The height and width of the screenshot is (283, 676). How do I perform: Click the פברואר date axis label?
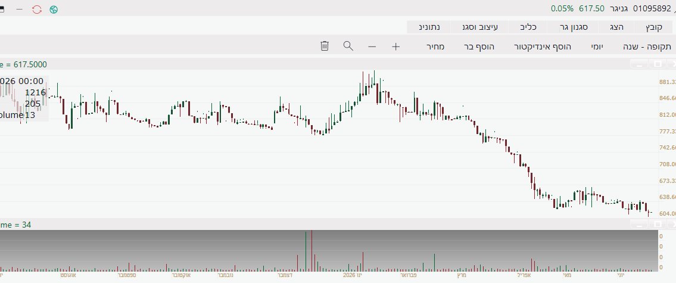408,275
